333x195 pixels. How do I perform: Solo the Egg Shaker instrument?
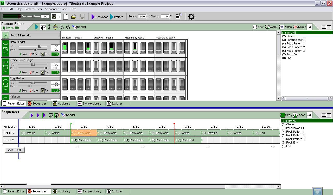point(23,90)
